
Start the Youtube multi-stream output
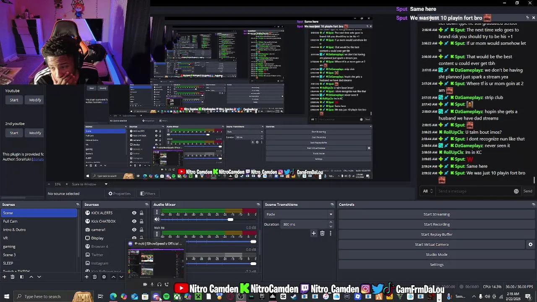(14, 100)
